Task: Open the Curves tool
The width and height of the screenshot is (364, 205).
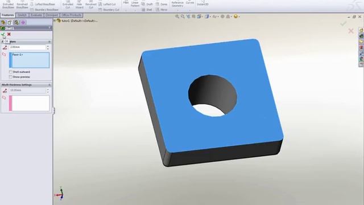Action: [190, 3]
